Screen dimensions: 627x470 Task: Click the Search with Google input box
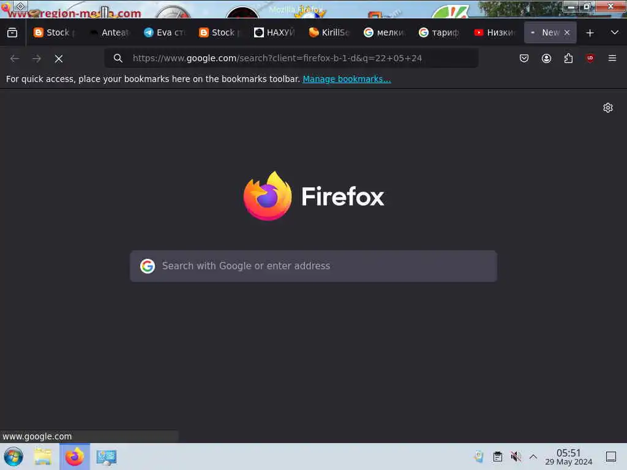pos(313,266)
